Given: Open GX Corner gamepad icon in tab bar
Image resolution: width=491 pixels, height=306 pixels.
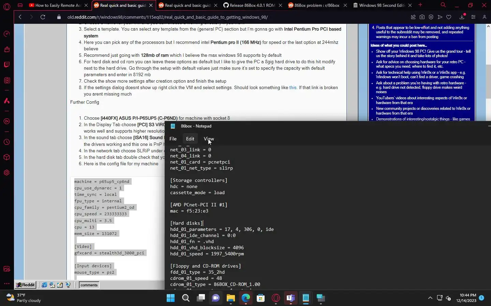Looking at the screenshot, I should pos(20,5).
